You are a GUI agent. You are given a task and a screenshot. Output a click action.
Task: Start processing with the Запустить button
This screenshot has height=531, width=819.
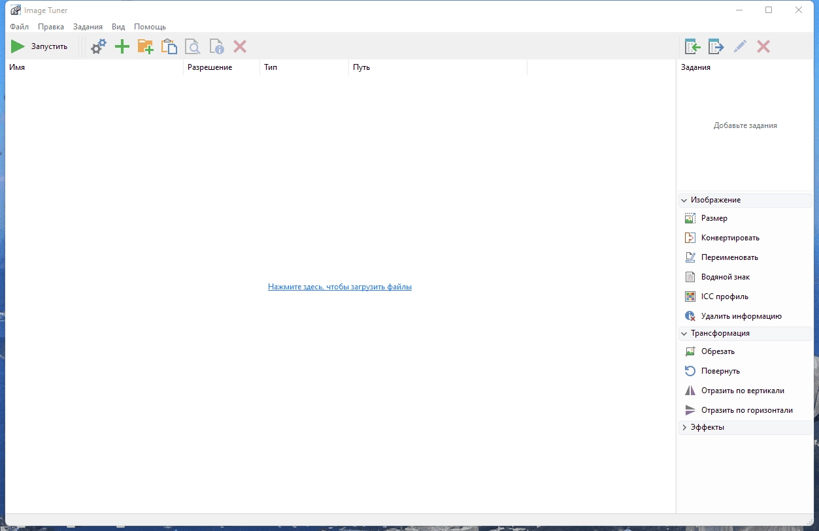tap(39, 46)
